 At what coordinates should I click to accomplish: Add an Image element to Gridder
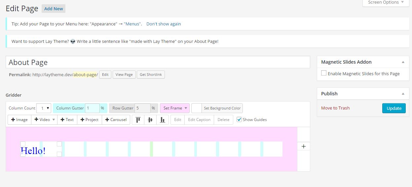coord(19,120)
